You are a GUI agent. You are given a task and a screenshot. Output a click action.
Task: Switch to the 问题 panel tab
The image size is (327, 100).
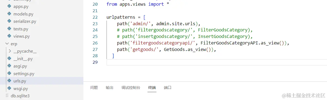(94, 88)
